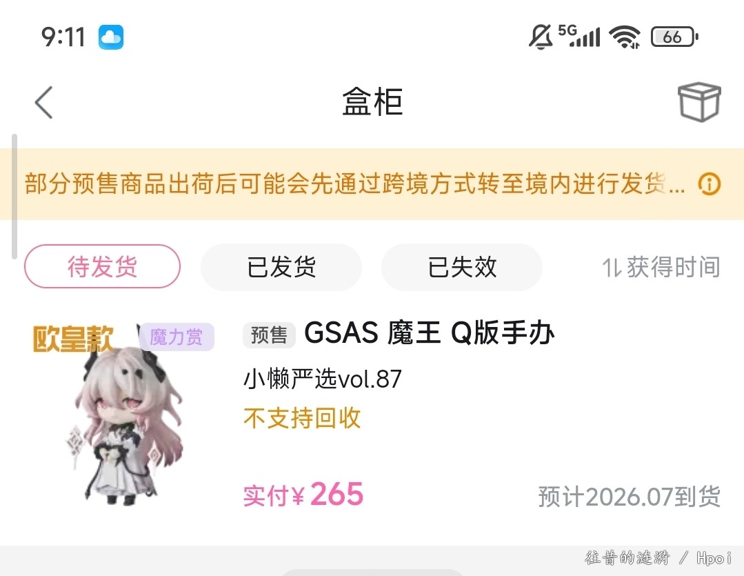Tap the 5G signal strength icon
The width and height of the screenshot is (744, 576).
click(579, 36)
